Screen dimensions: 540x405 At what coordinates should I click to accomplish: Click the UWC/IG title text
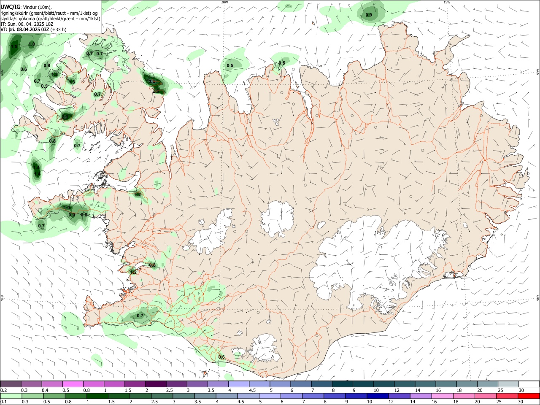coord(11,7)
